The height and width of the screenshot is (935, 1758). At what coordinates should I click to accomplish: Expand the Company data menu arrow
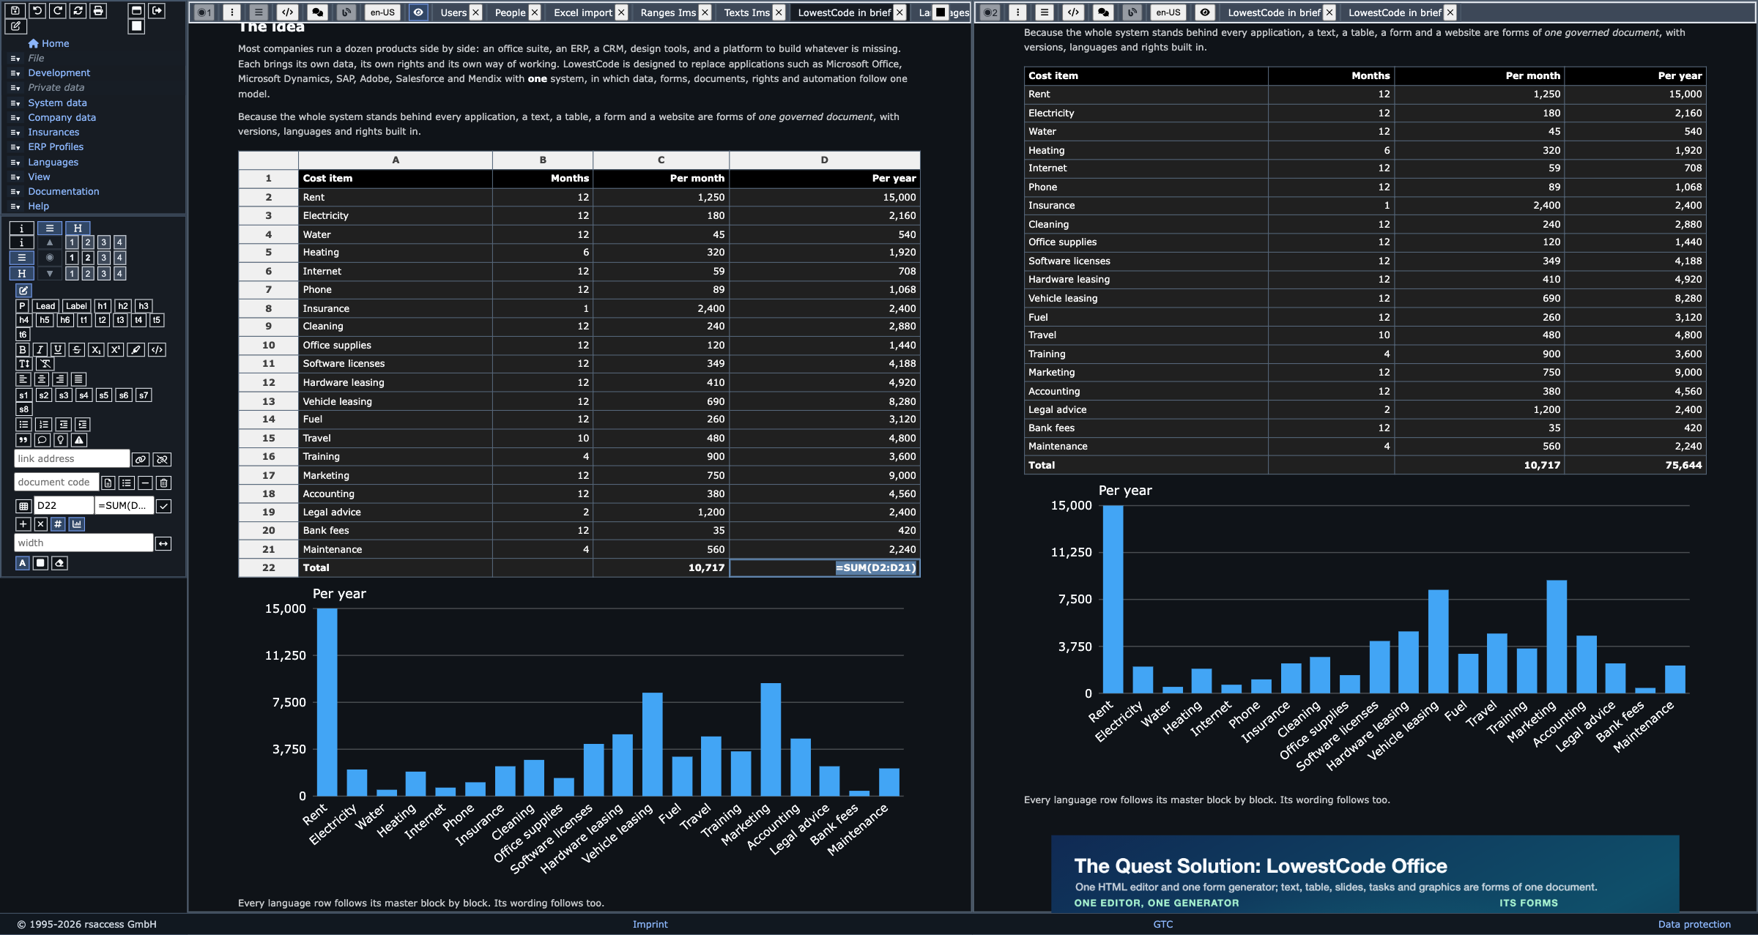click(x=15, y=118)
